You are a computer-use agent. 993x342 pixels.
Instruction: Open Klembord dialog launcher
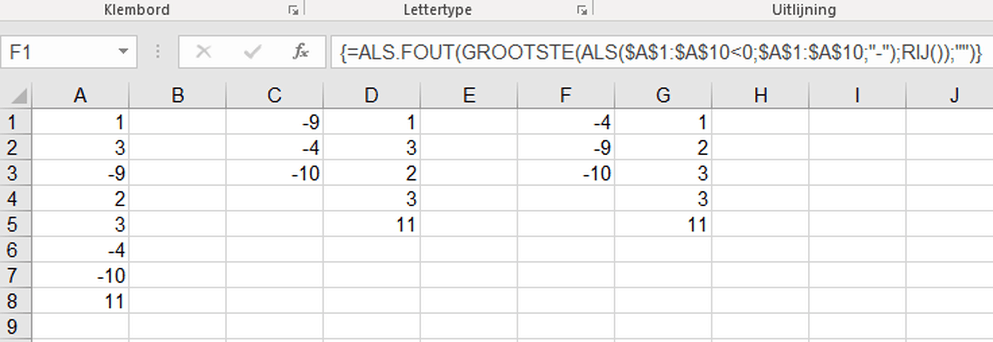point(293,10)
